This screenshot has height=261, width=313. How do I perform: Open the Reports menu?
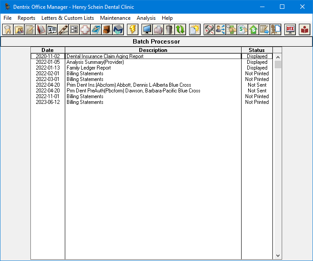26,18
